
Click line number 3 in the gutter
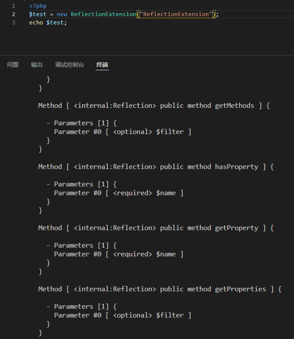(x=14, y=23)
